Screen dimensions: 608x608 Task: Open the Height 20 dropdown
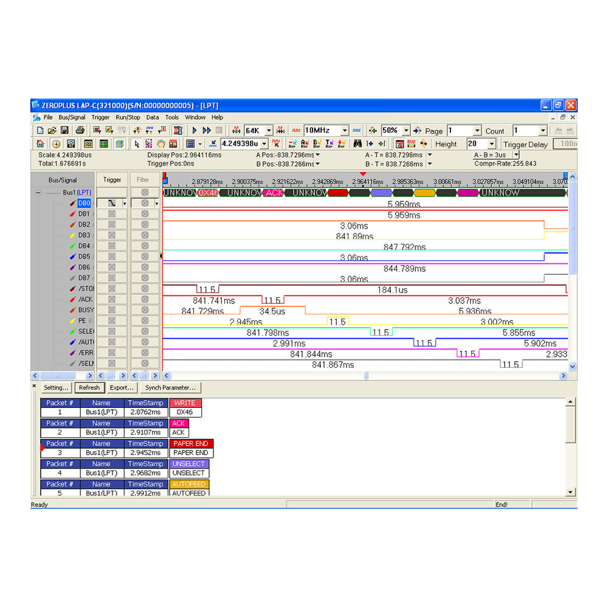click(492, 144)
